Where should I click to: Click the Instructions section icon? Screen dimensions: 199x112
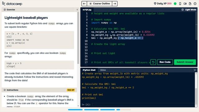point(5,90)
